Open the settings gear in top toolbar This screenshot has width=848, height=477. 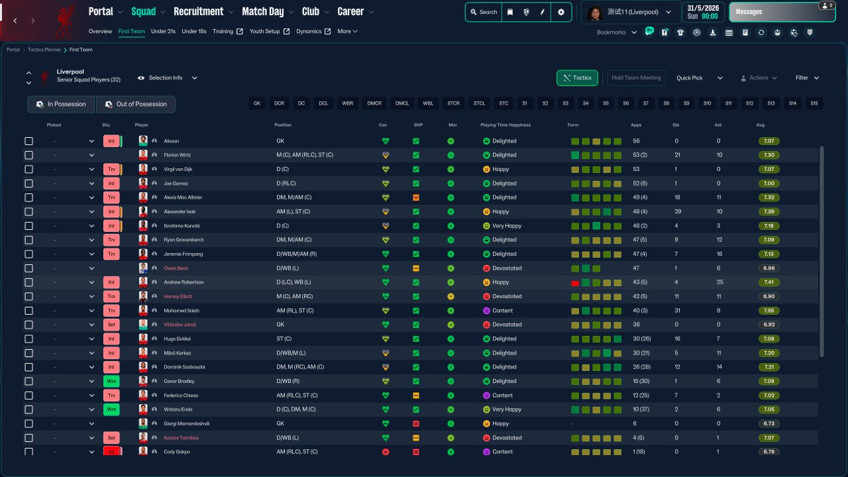[561, 12]
